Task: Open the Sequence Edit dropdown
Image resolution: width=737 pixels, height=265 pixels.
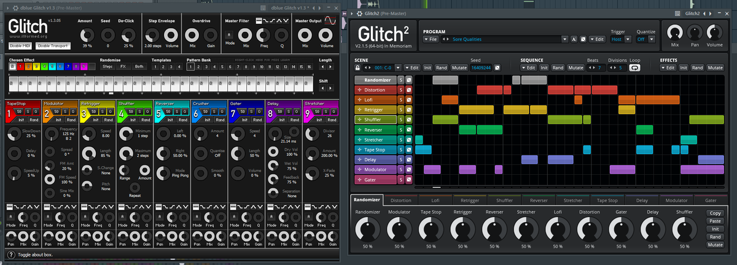Action: coord(529,67)
